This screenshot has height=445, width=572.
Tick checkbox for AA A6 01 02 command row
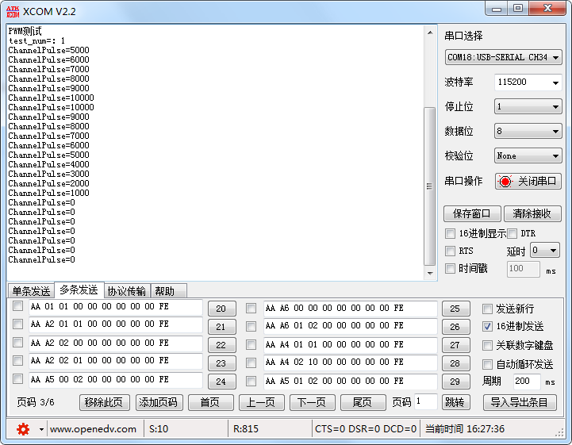(x=251, y=326)
